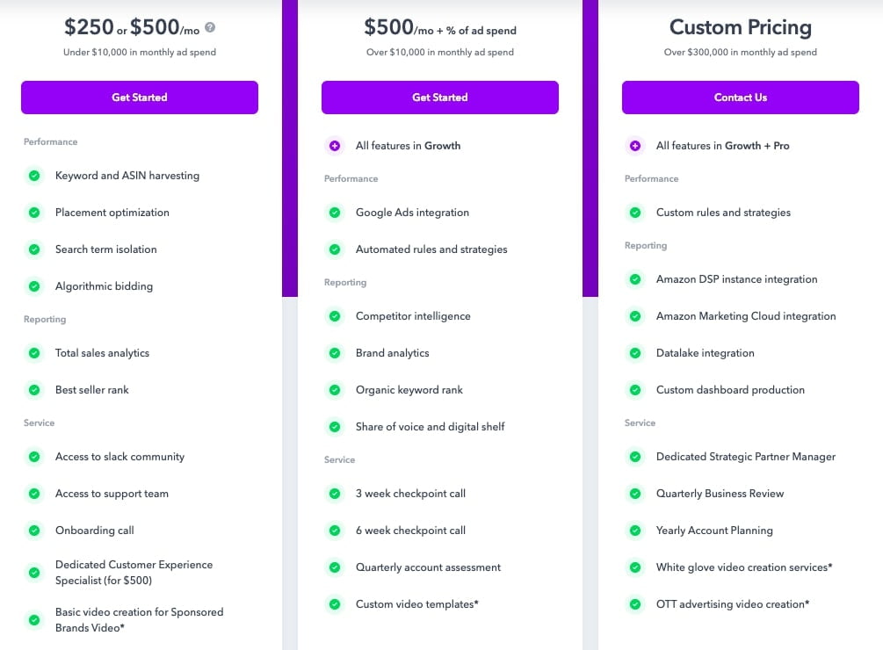Click the plus icon beside Growth + Pro

tap(635, 146)
